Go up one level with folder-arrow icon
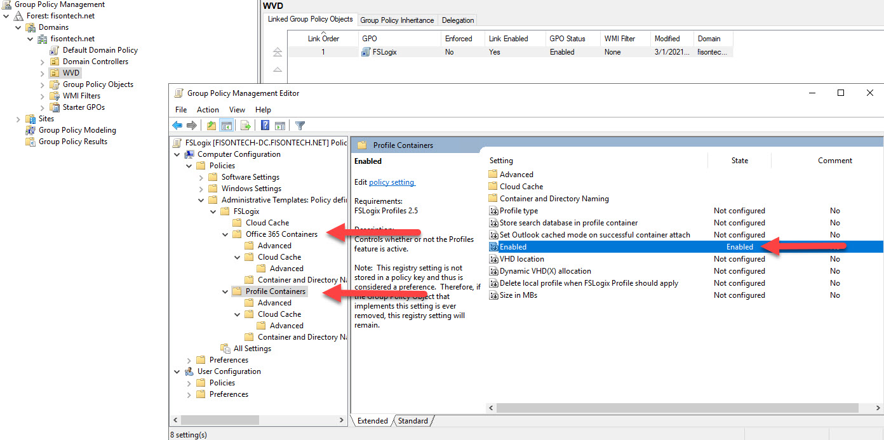 tap(211, 126)
